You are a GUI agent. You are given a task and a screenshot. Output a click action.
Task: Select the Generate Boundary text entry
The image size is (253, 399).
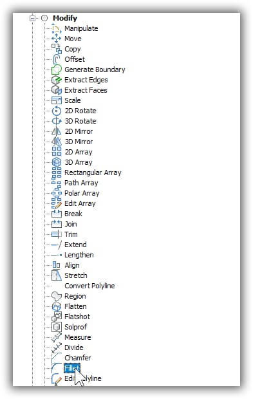[x=95, y=70]
